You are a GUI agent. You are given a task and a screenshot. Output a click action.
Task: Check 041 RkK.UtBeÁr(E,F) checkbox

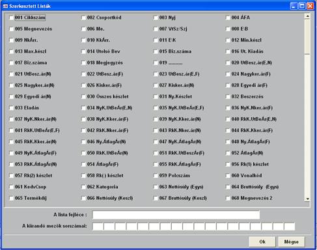click(x=11, y=130)
